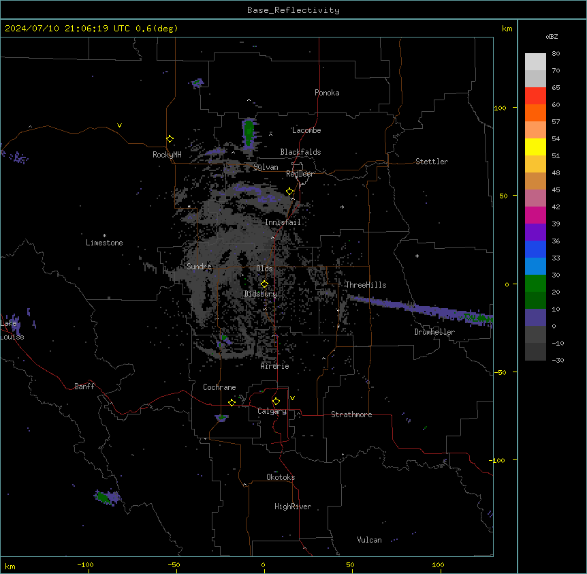This screenshot has width=587, height=574.
Task: Click the yellow diamond marker above Calgary
Action: pos(276,402)
